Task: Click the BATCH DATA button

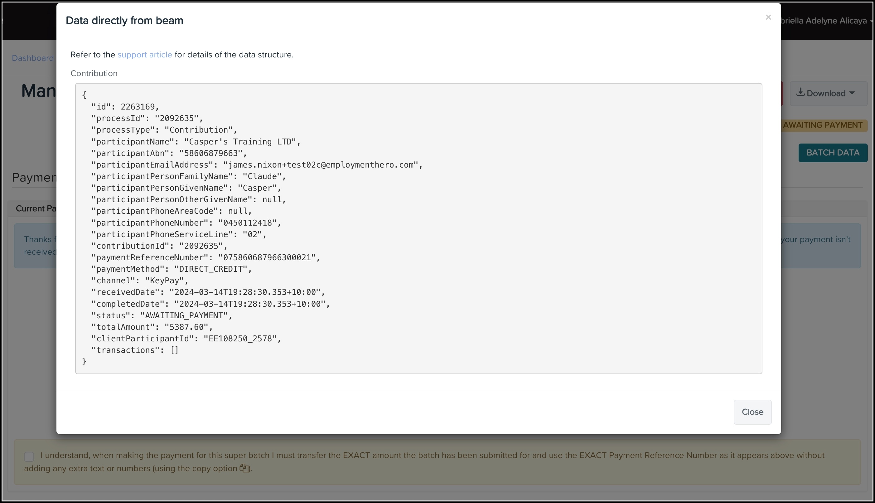Action: tap(833, 153)
